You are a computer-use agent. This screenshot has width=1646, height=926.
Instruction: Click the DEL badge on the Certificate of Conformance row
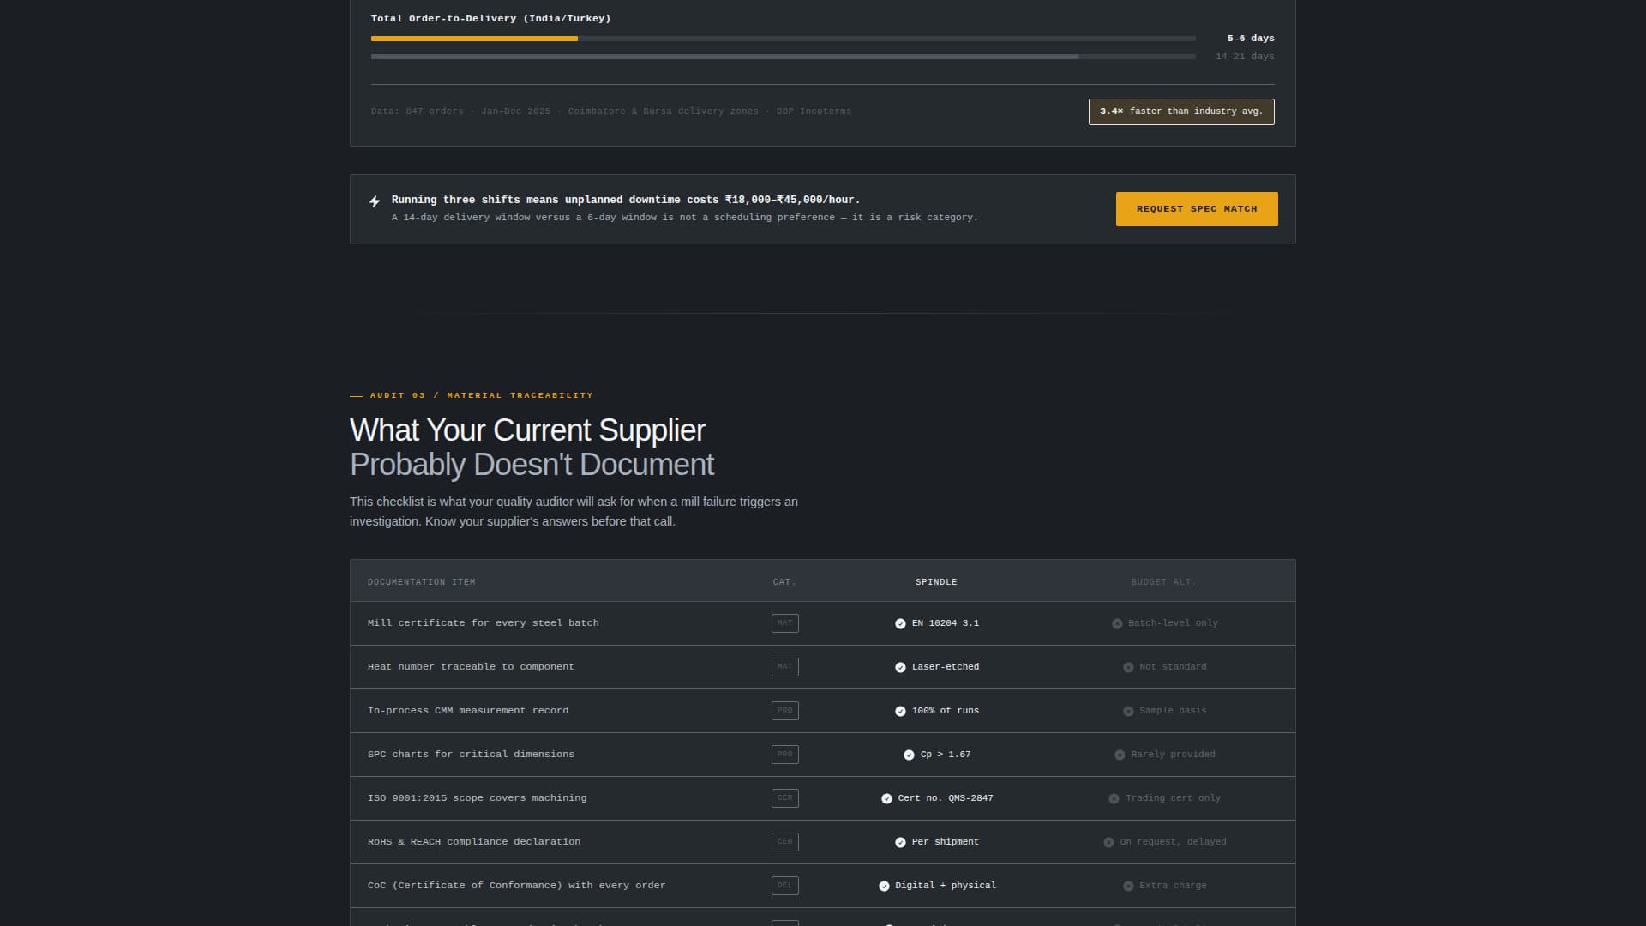point(784,886)
